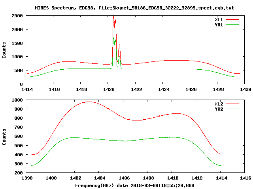Click the 1410 x-axis tick label
Screen dimensions: 253x189
[173, 178]
